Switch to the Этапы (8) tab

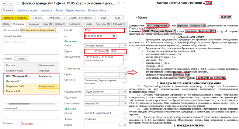point(60,24)
